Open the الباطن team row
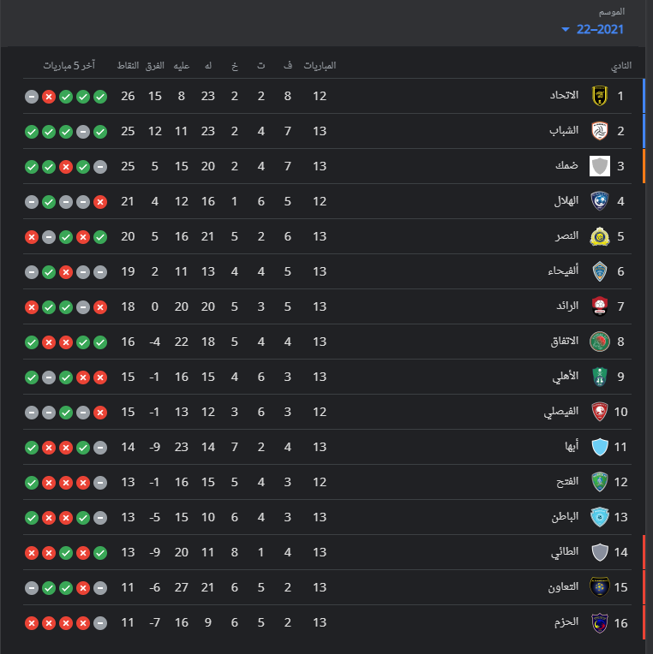The image size is (653, 654). coord(326,517)
